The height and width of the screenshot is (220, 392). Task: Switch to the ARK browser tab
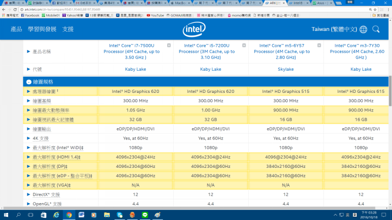274,3
